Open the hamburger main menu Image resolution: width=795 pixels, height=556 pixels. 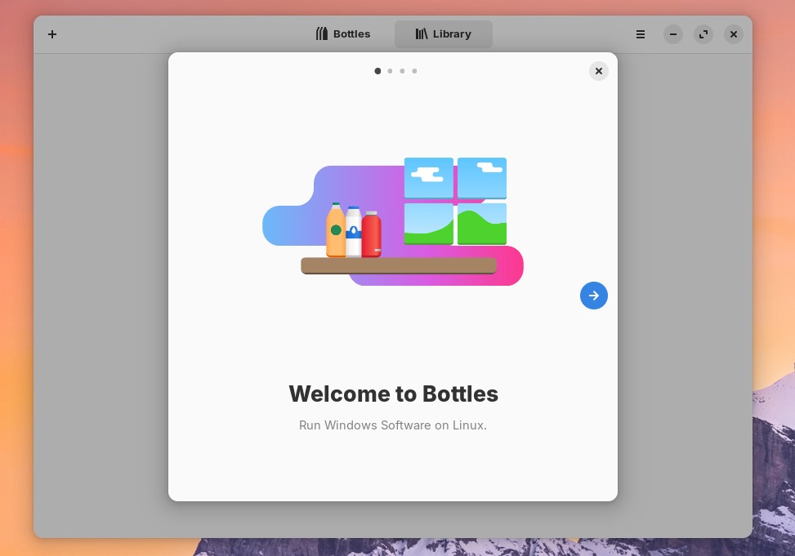pos(641,34)
